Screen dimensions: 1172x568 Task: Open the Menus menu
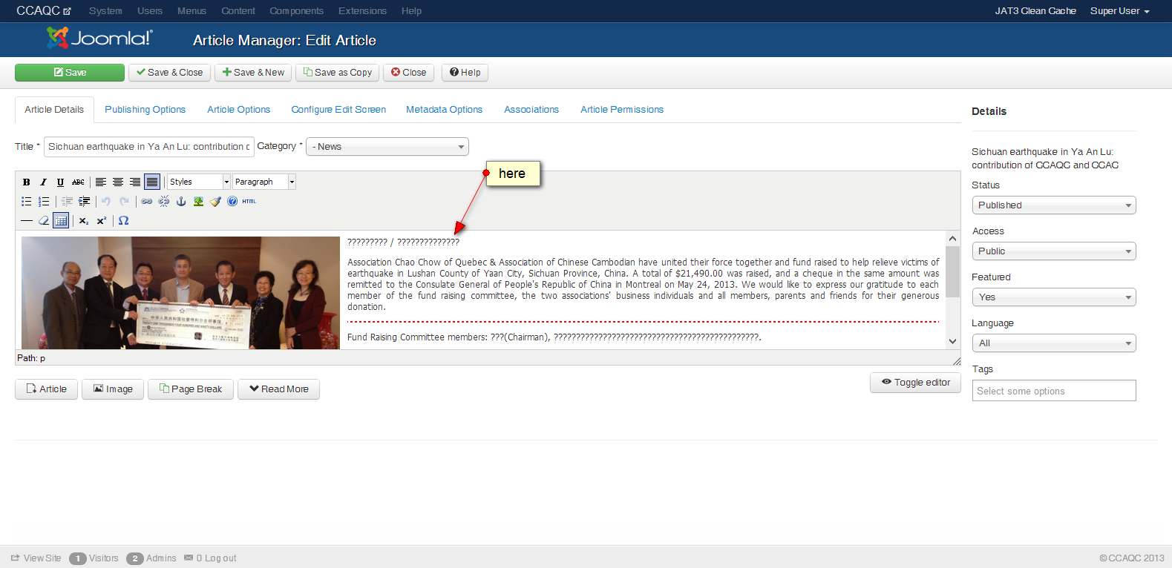click(191, 11)
